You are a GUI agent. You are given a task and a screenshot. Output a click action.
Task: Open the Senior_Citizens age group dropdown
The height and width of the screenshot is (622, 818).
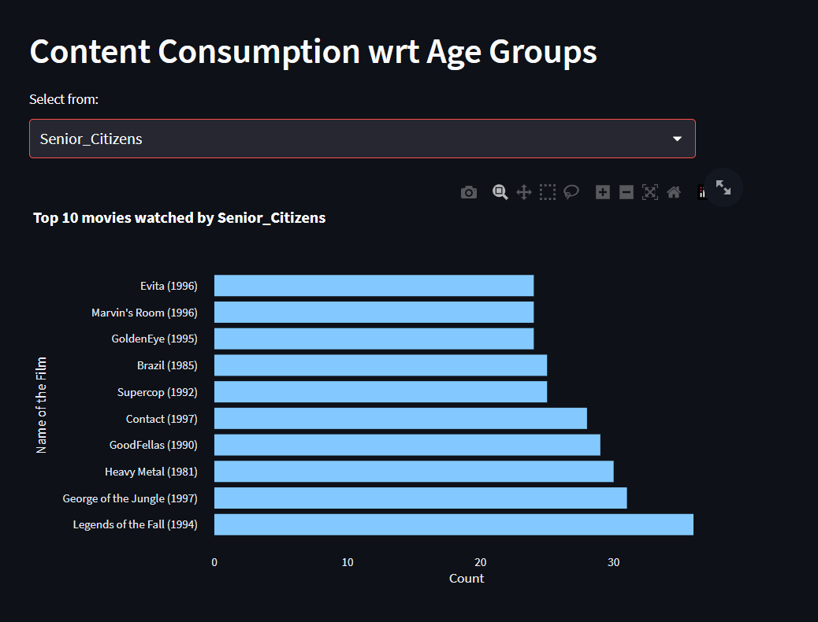(362, 139)
